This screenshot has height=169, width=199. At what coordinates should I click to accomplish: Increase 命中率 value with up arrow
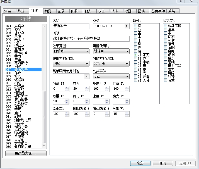click(x=67, y=113)
